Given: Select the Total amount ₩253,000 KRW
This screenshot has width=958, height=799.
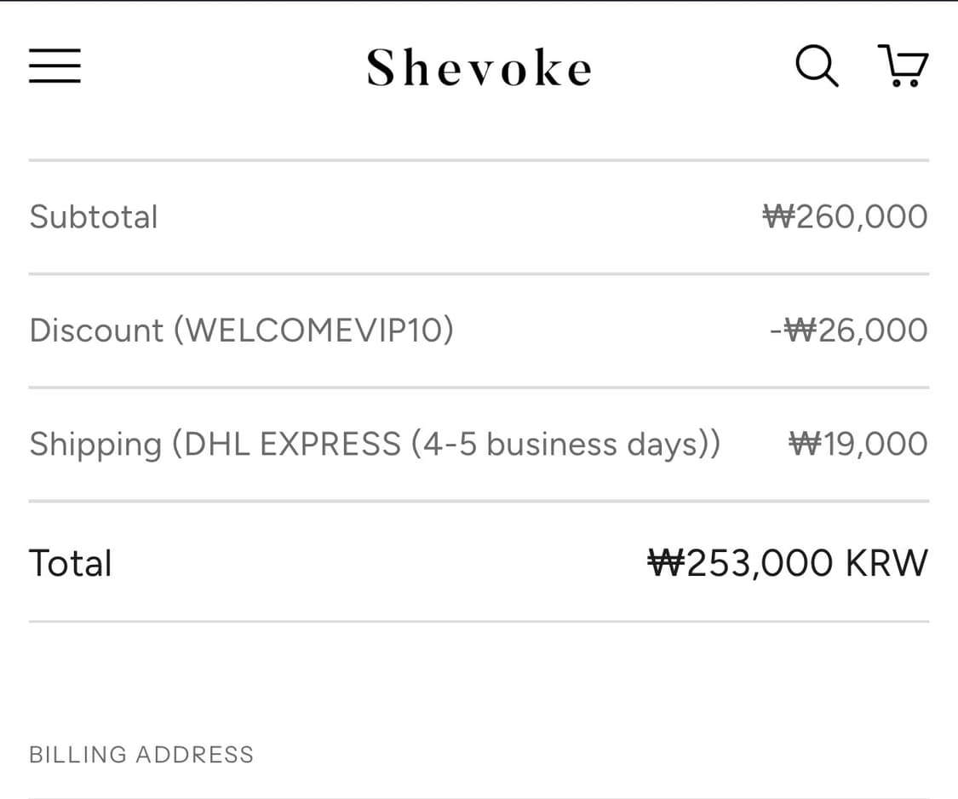Looking at the screenshot, I should click(788, 562).
